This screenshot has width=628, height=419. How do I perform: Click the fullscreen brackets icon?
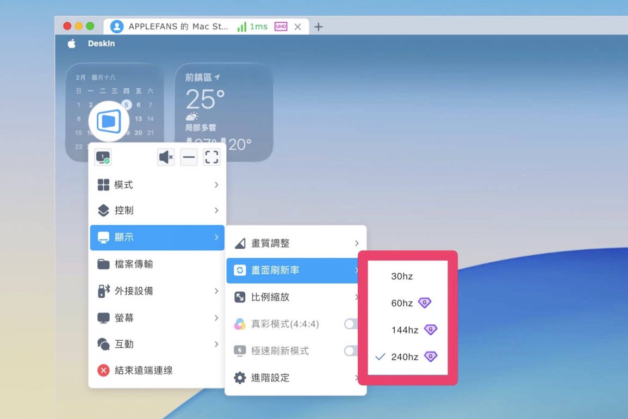(x=212, y=157)
